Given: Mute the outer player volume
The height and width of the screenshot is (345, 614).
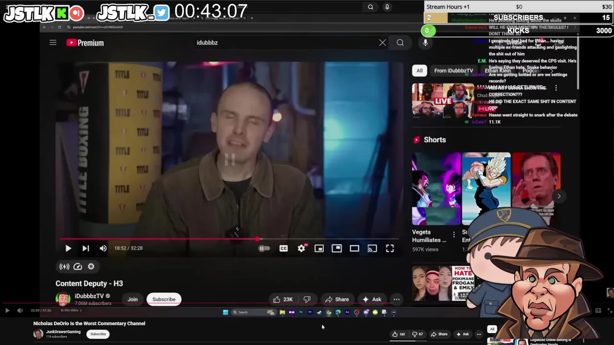Looking at the screenshot, I should click(x=20, y=310).
